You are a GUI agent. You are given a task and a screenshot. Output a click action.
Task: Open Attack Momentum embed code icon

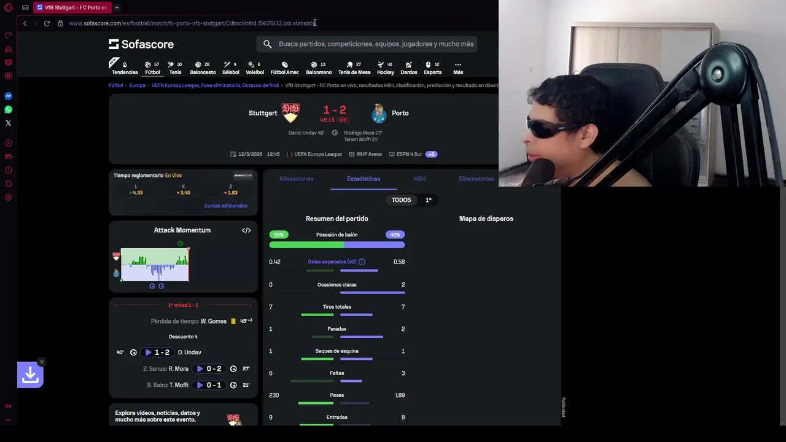(246, 230)
